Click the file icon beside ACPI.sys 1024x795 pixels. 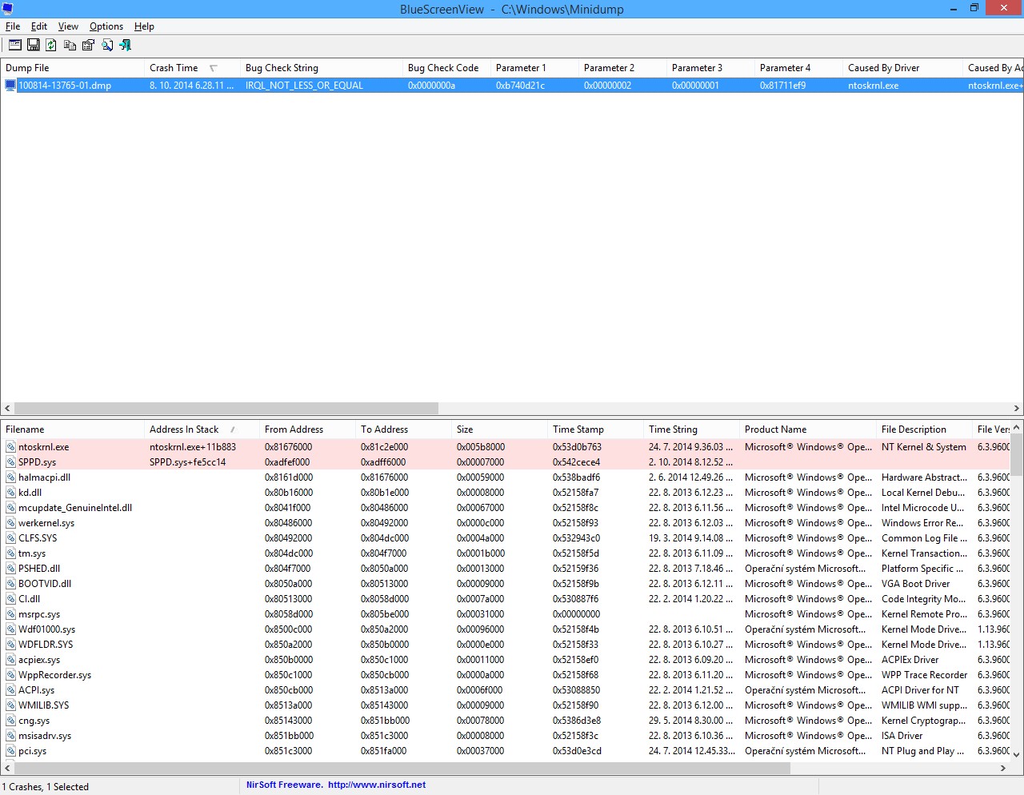(x=11, y=690)
